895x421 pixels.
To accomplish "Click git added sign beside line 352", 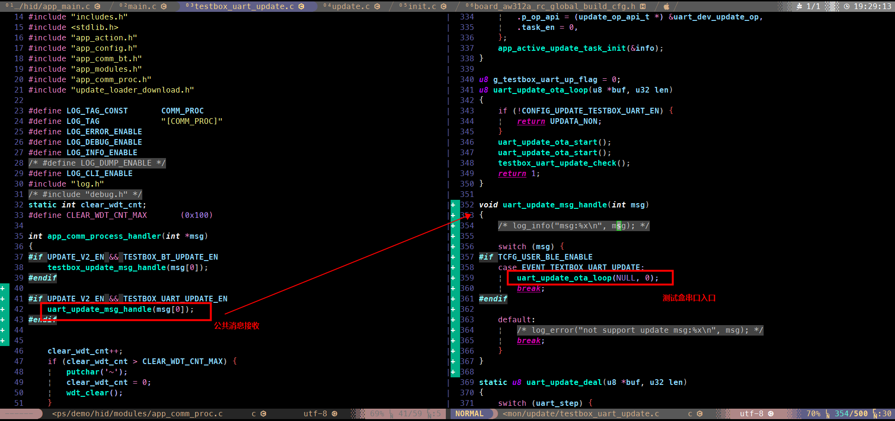I will click(453, 205).
